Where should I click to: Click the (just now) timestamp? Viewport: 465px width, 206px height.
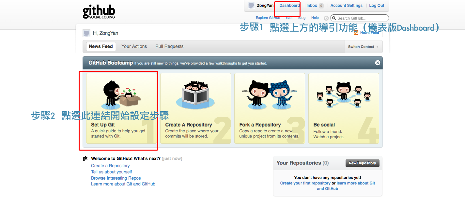[x=172, y=158]
